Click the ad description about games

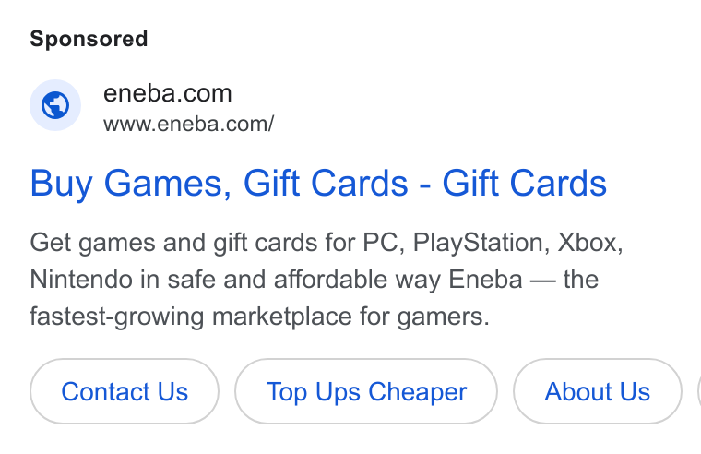tap(327, 280)
